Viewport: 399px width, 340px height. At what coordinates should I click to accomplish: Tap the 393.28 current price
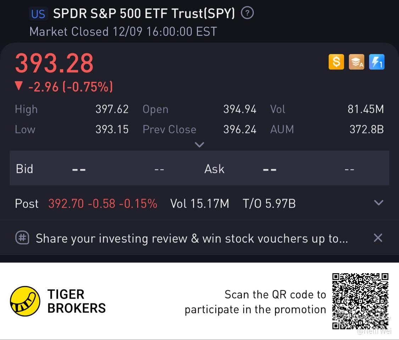click(54, 63)
